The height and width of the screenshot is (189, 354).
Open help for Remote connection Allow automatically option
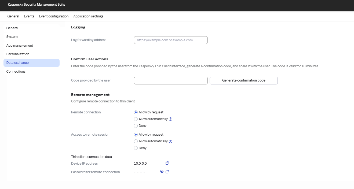click(170, 119)
